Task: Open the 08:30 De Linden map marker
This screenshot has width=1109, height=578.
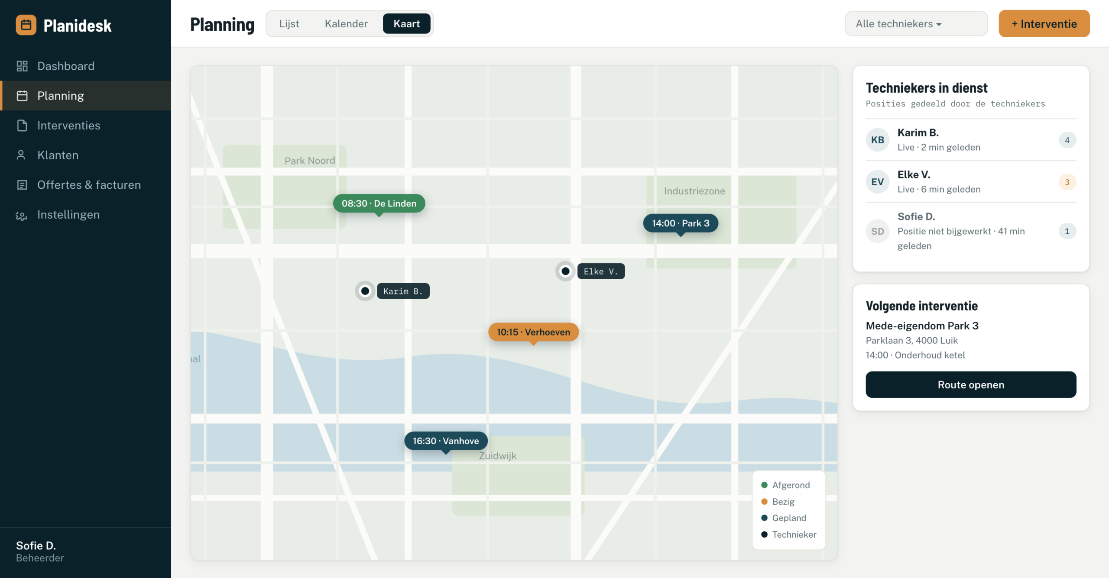Action: coord(379,203)
